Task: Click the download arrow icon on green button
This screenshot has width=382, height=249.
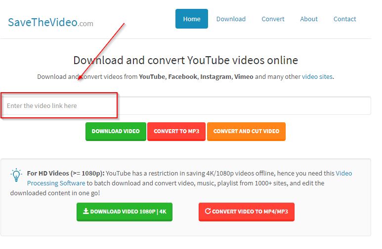Action: (x=86, y=211)
